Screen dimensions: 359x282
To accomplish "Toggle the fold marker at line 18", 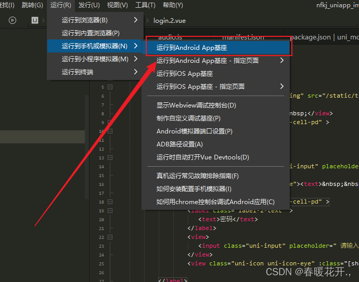I will 110,202.
